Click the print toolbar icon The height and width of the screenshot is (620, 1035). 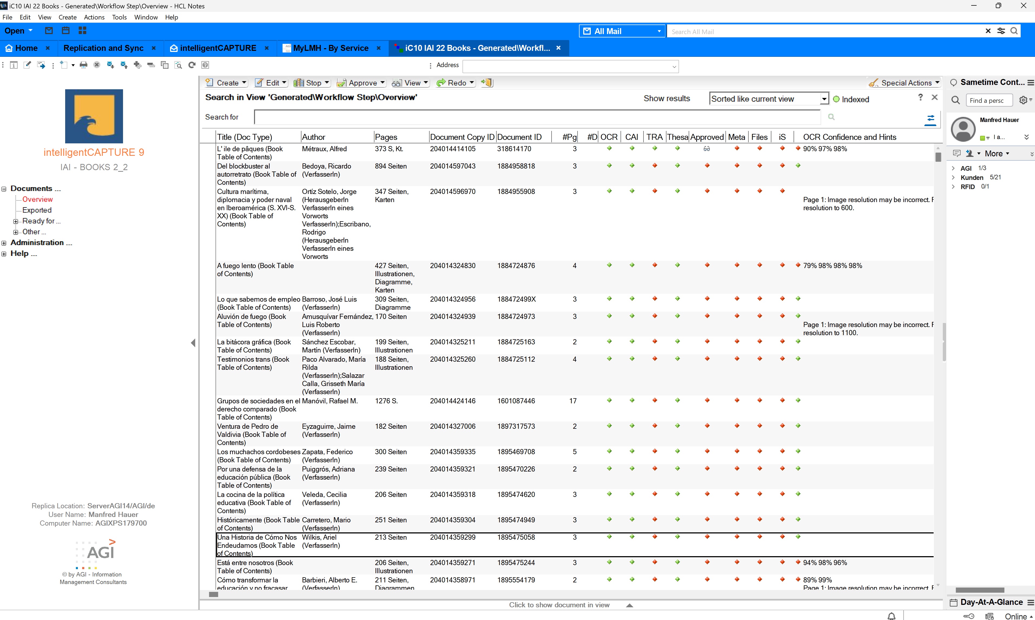84,65
